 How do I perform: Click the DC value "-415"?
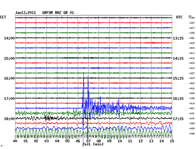[191, 43]
